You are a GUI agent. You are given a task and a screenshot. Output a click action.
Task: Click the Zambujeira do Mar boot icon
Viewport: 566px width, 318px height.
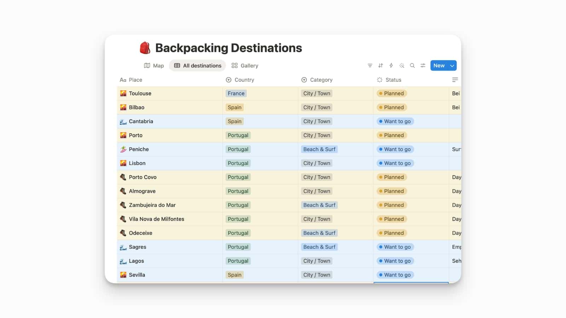pyautogui.click(x=123, y=205)
